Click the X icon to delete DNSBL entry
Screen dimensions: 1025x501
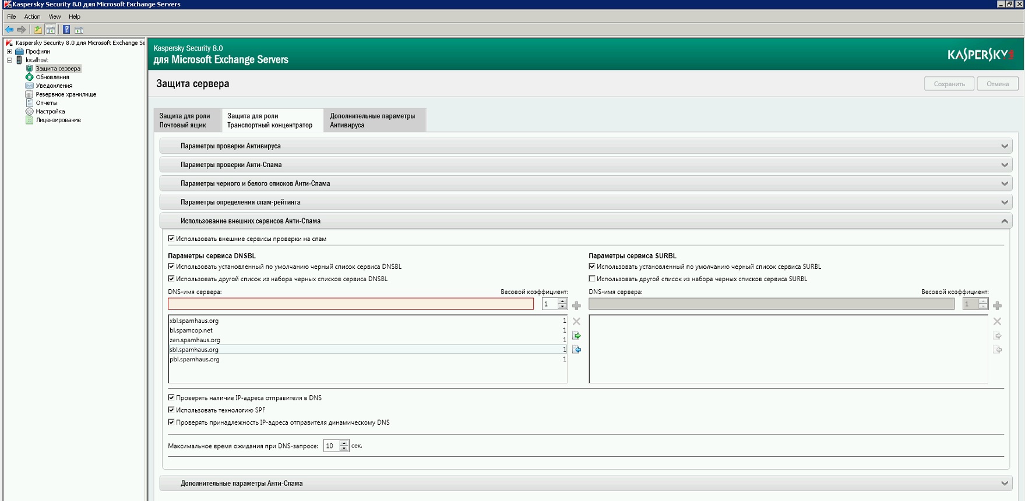pos(576,321)
